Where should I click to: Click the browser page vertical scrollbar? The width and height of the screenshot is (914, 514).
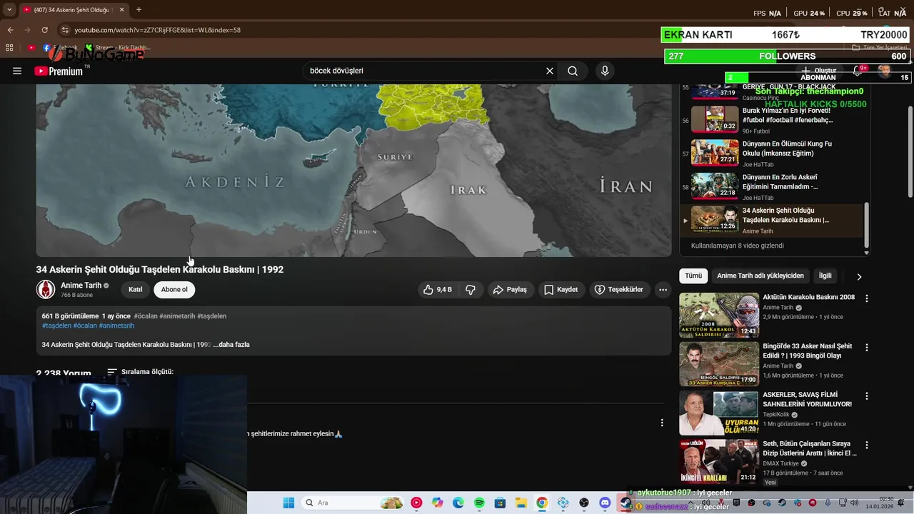(910, 153)
